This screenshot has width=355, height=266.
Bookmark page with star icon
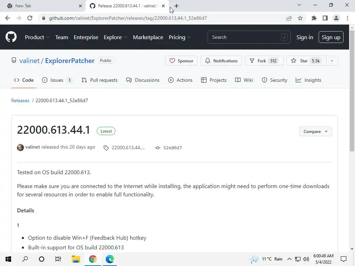pos(300,18)
